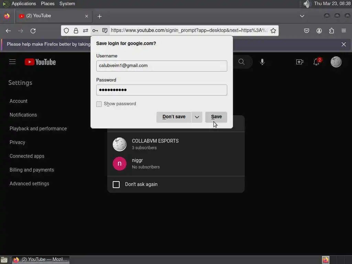Click the '3 subscribers' text

tap(144, 148)
